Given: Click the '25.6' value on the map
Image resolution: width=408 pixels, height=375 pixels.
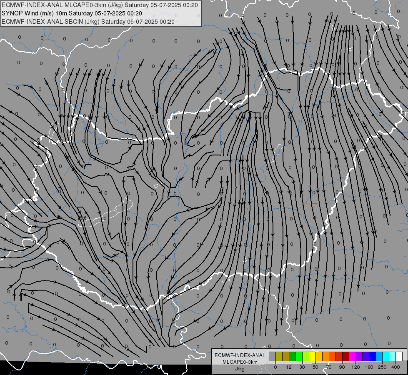Looking at the screenshot, I should [x=82, y=218].
